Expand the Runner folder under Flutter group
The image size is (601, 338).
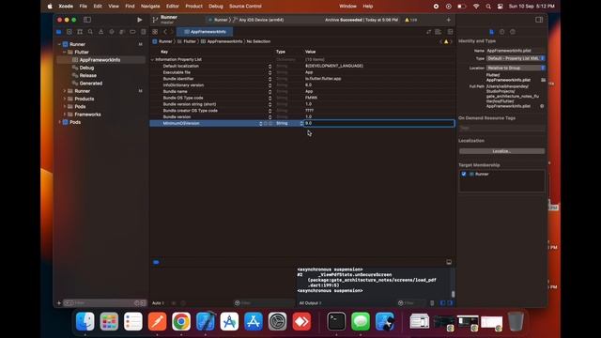pyautogui.click(x=65, y=91)
